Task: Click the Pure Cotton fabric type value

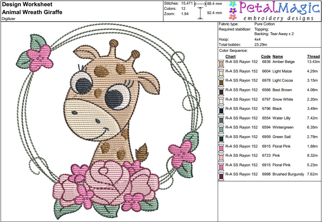Action: click(x=264, y=24)
